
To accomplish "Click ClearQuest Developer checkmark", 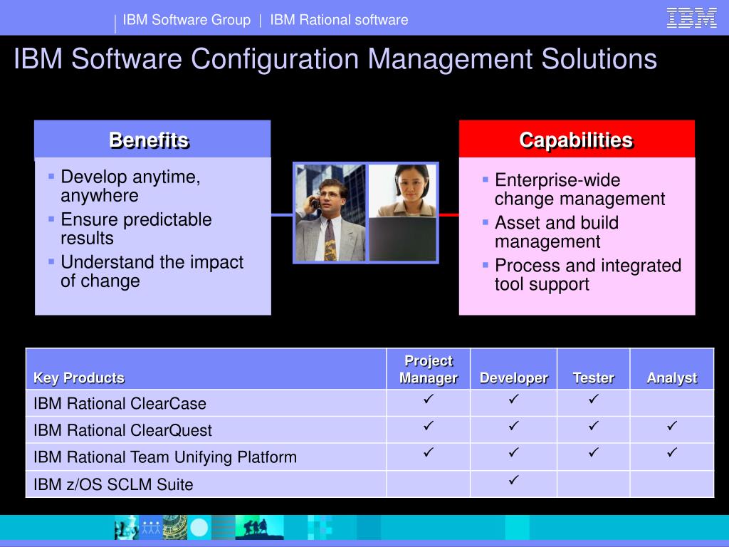I will [513, 425].
